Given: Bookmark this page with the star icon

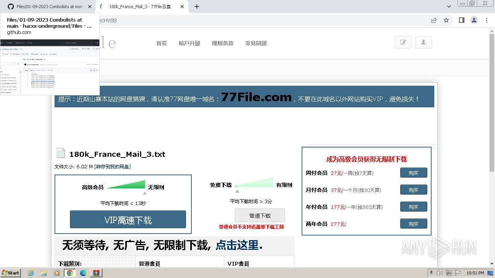Looking at the screenshot, I should click(x=446, y=20).
